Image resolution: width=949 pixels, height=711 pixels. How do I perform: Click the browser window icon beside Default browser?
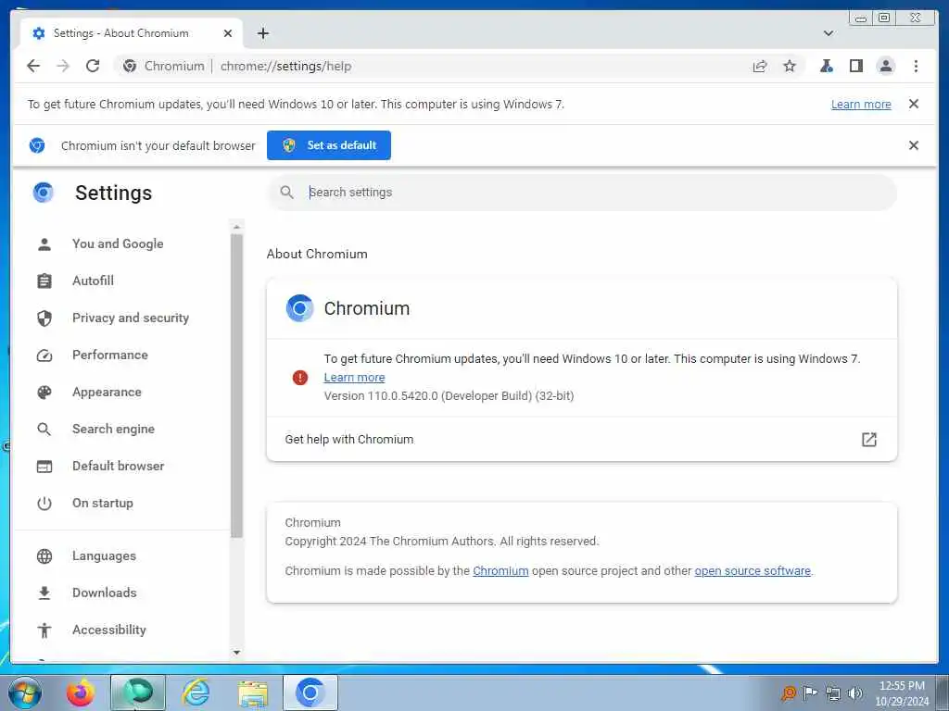[44, 467]
